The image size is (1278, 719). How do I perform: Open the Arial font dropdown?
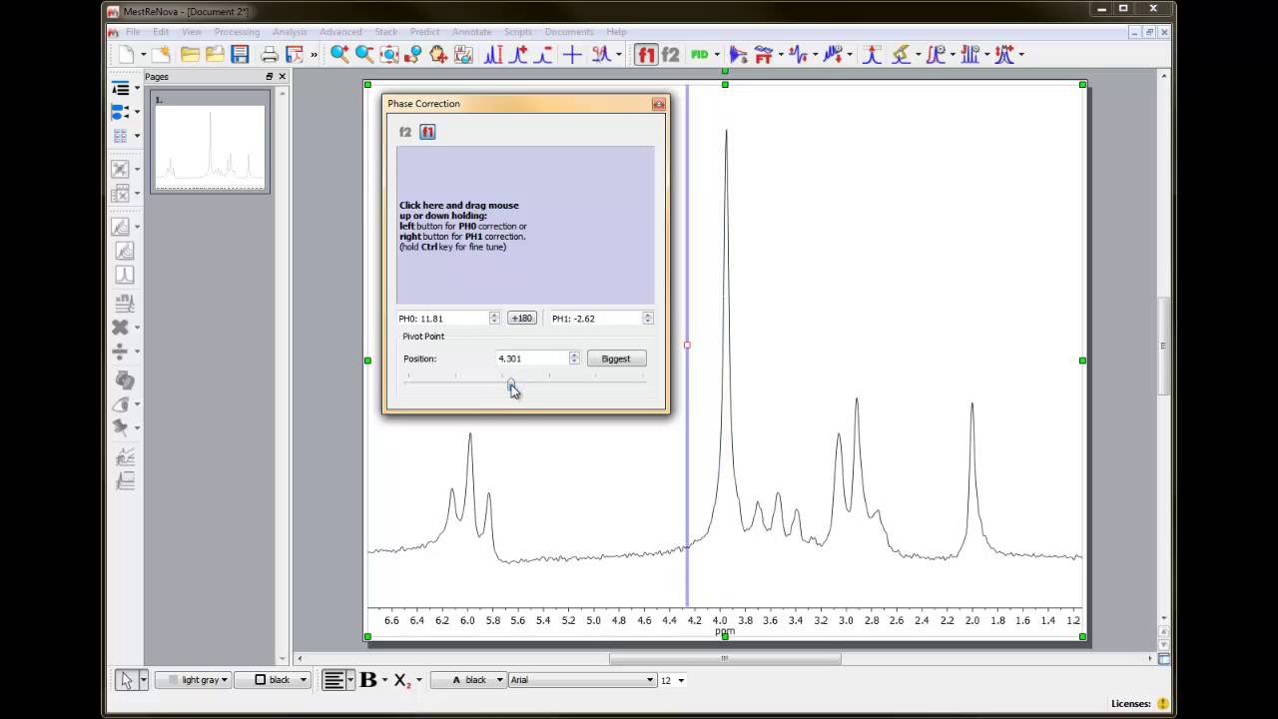(x=582, y=680)
